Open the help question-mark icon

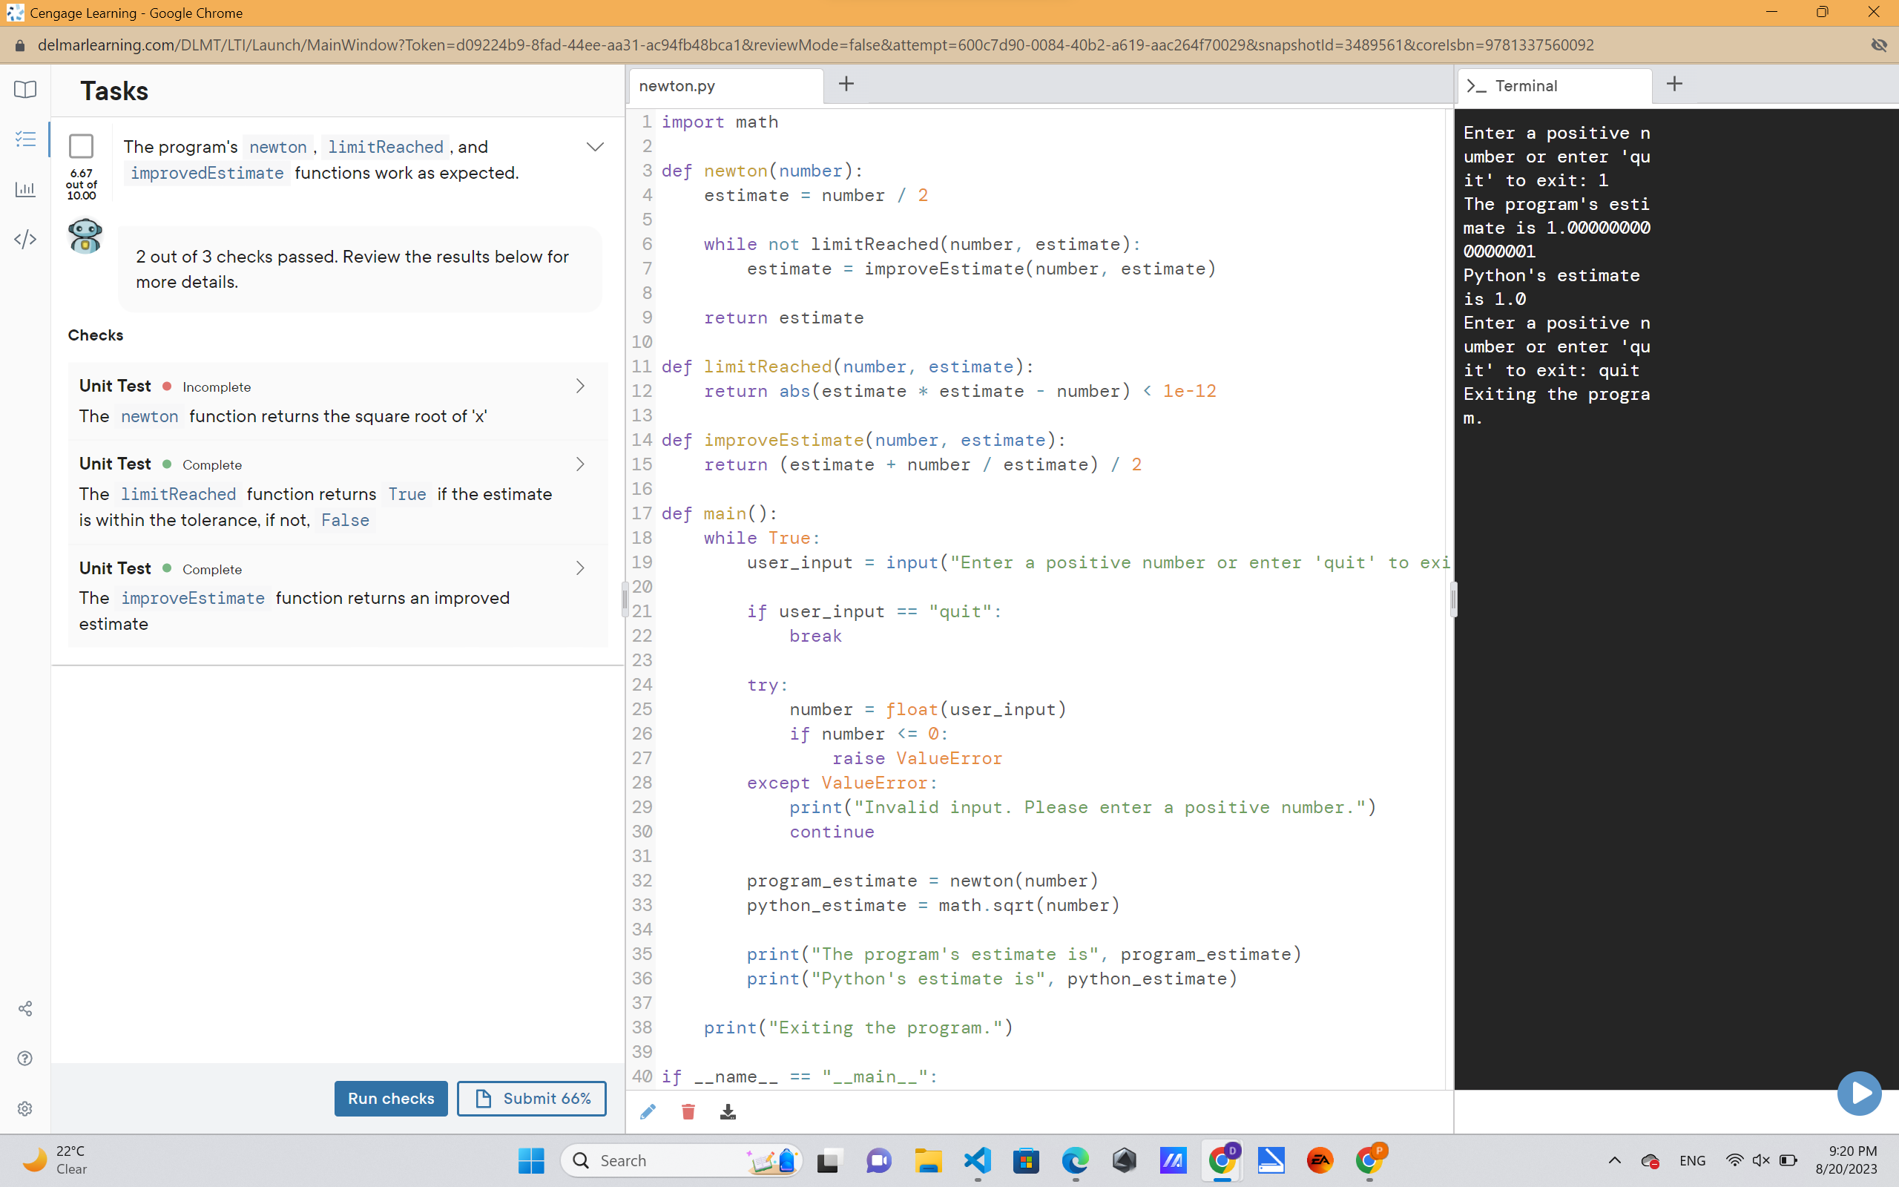pos(24,1058)
